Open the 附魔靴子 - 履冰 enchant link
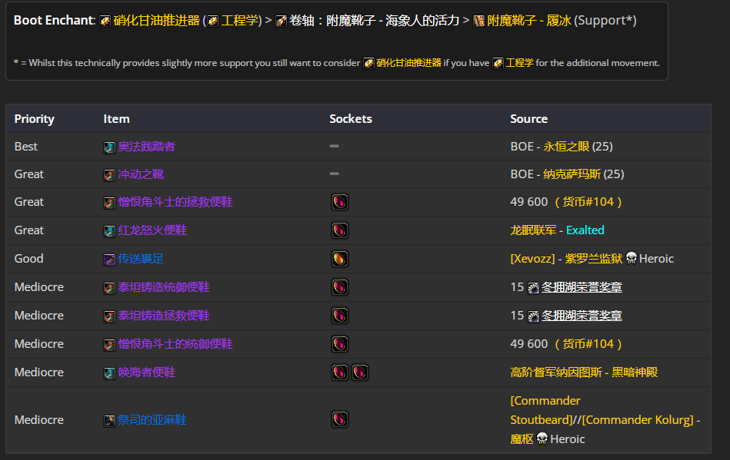The width and height of the screenshot is (730, 460). point(529,21)
